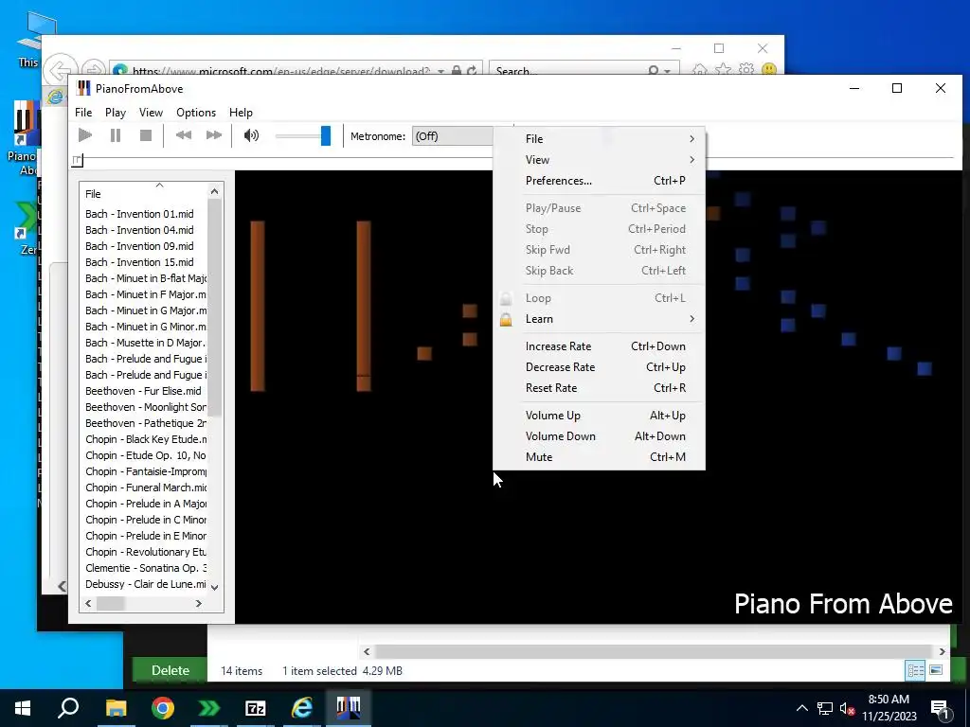Select Bach - Musette in D Major file
The width and height of the screenshot is (970, 727).
click(145, 343)
